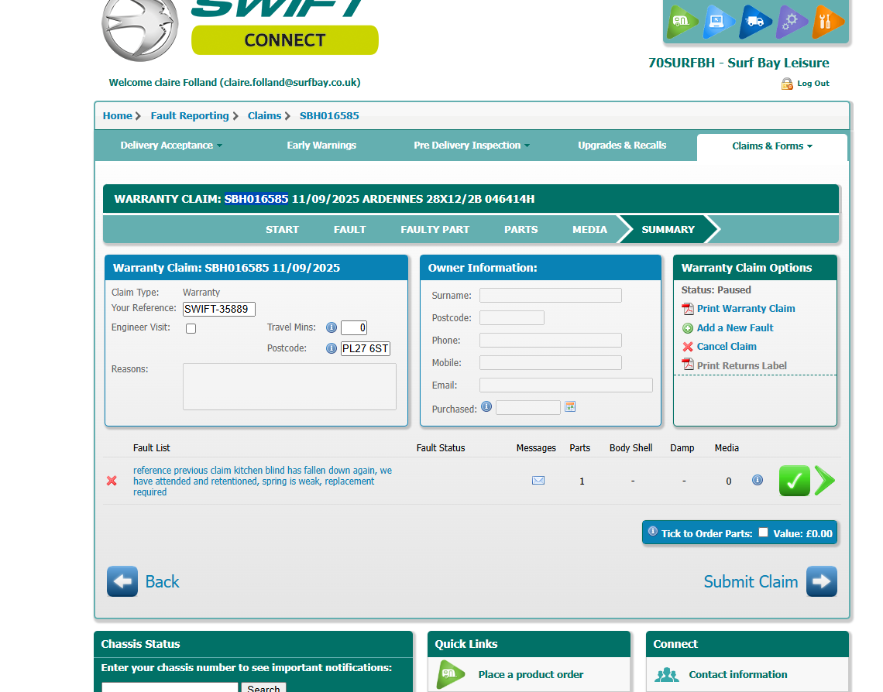
Task: Click the red cross Cancel Claim icon
Action: point(688,347)
